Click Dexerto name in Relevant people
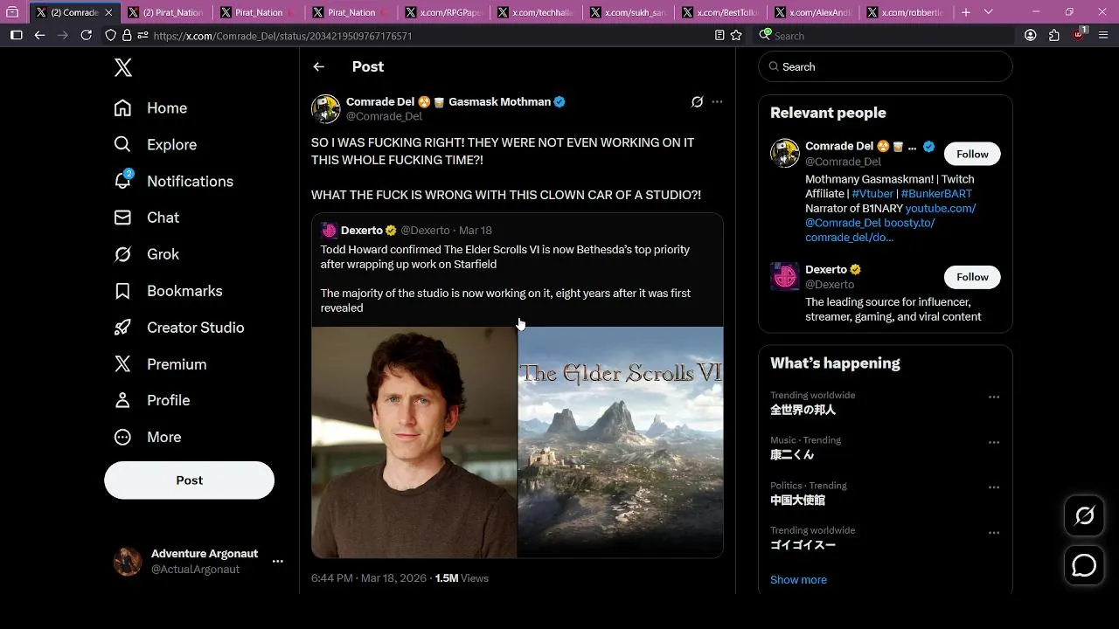Image resolution: width=1119 pixels, height=629 pixels. (x=826, y=269)
